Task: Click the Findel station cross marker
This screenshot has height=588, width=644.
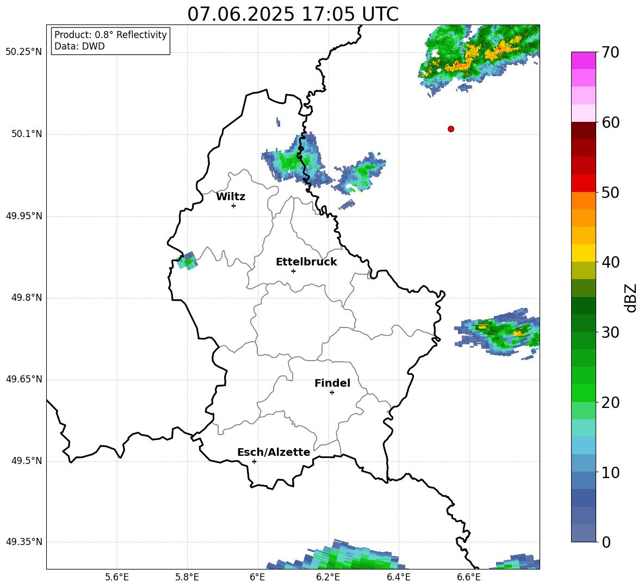Action: (x=332, y=393)
